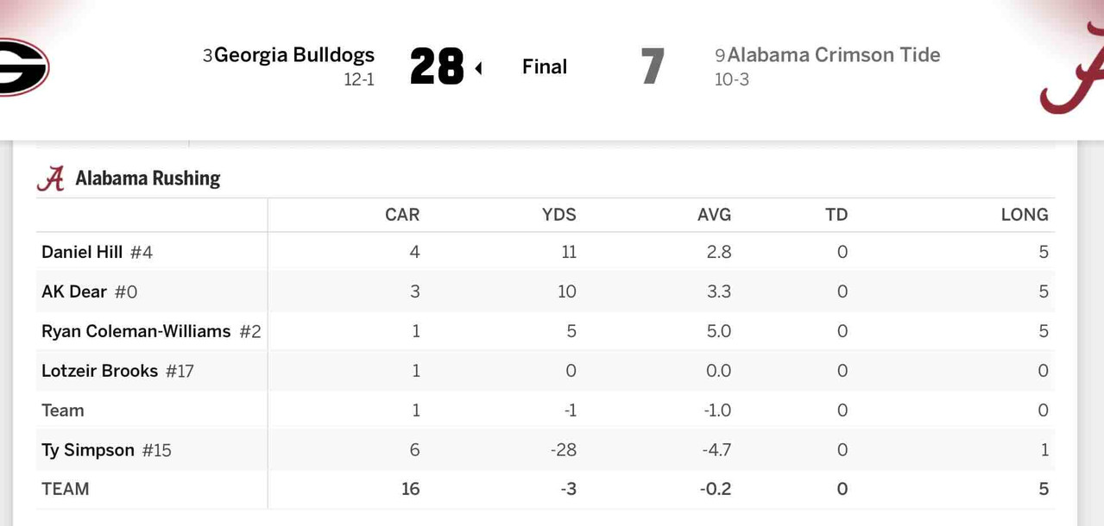This screenshot has height=526, width=1104.
Task: Open Daniel Hill player profile
Action: (x=82, y=252)
